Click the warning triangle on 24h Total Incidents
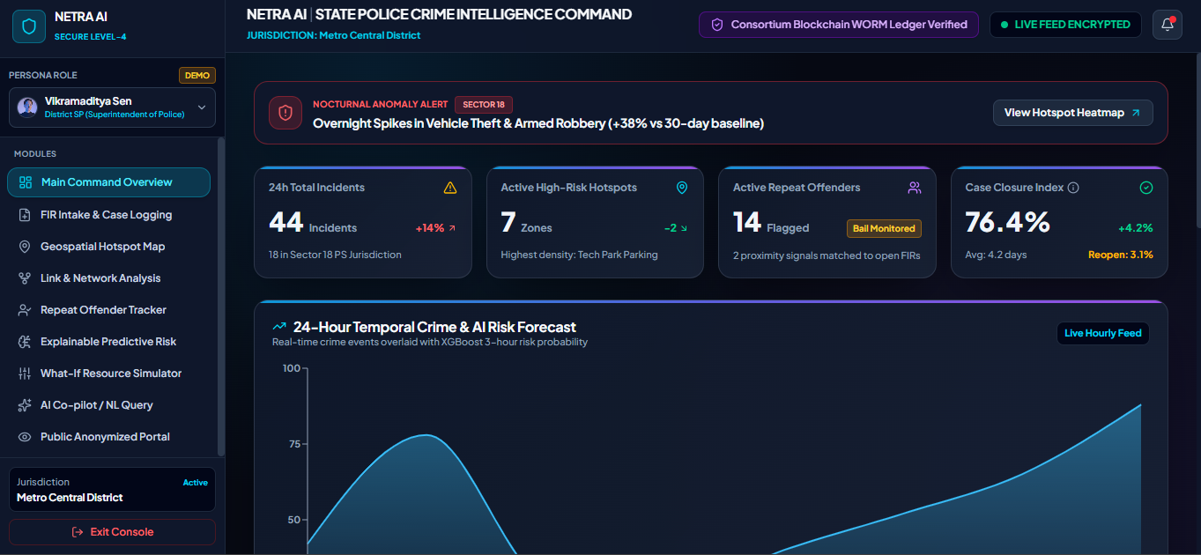This screenshot has height=555, width=1201. [x=450, y=188]
